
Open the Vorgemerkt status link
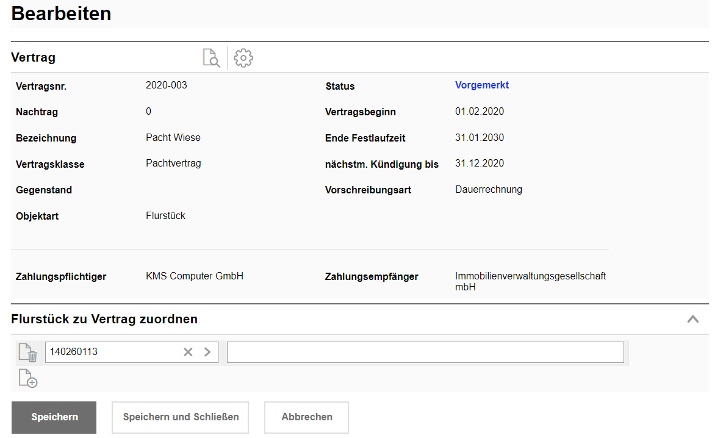pyautogui.click(x=481, y=85)
